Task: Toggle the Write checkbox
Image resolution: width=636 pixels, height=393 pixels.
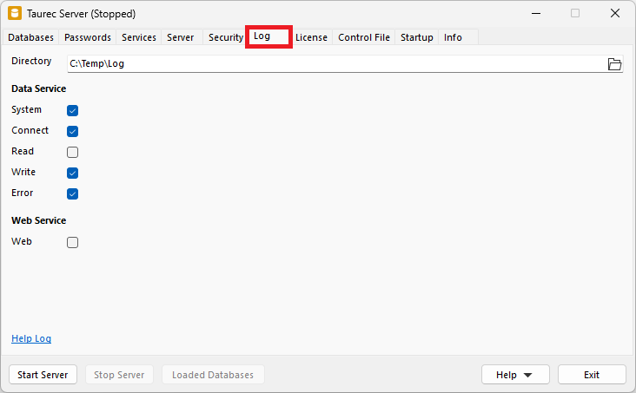Action: click(x=73, y=173)
